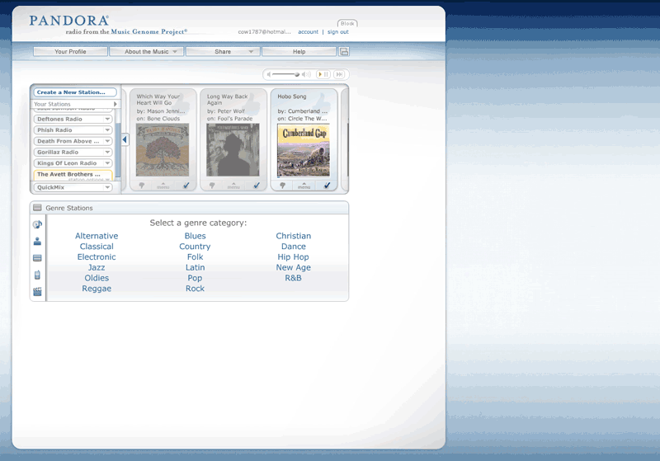Click Cumberland Gap album cover
Image resolution: width=660 pixels, height=461 pixels.
point(304,150)
